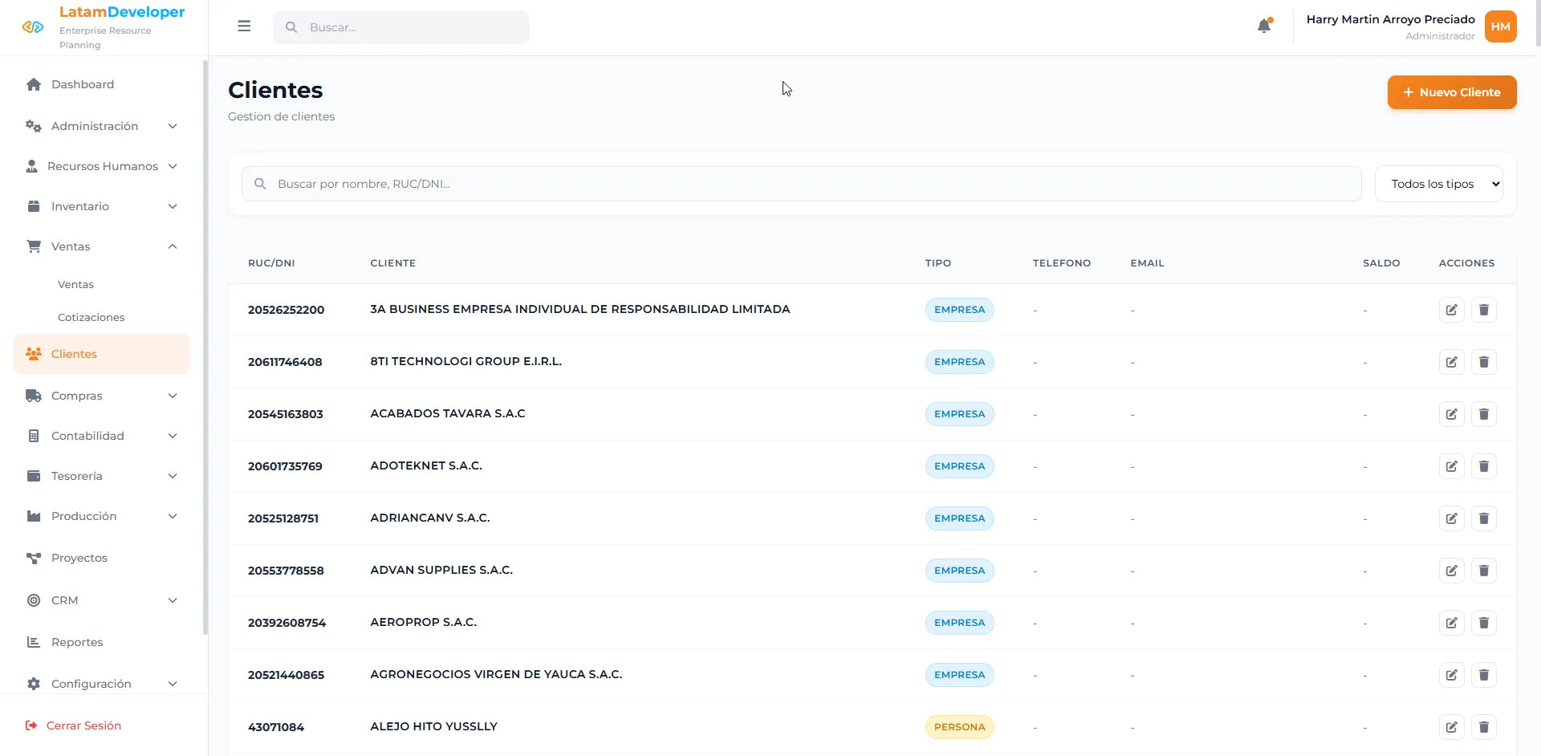Expand the Contabilidad menu
This screenshot has width=1541, height=756.
[x=101, y=436]
